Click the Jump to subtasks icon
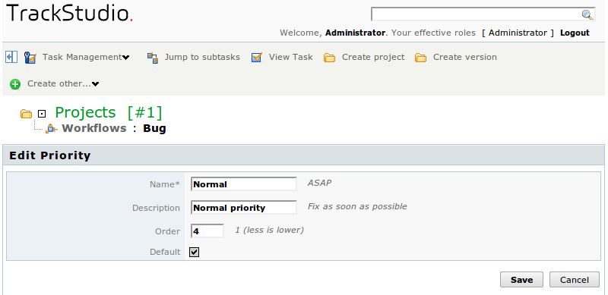Screen dimensions: 608x295 pos(153,58)
